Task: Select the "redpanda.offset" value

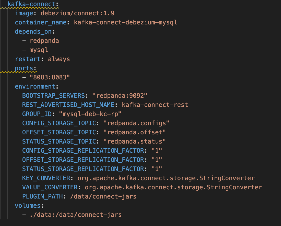Action: pyautogui.click(x=135, y=132)
